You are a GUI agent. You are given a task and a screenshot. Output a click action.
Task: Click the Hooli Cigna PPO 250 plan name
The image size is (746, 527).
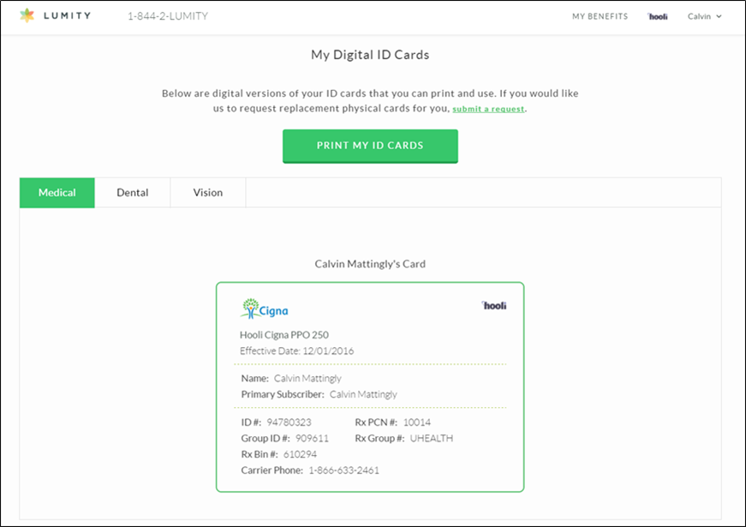tap(283, 335)
